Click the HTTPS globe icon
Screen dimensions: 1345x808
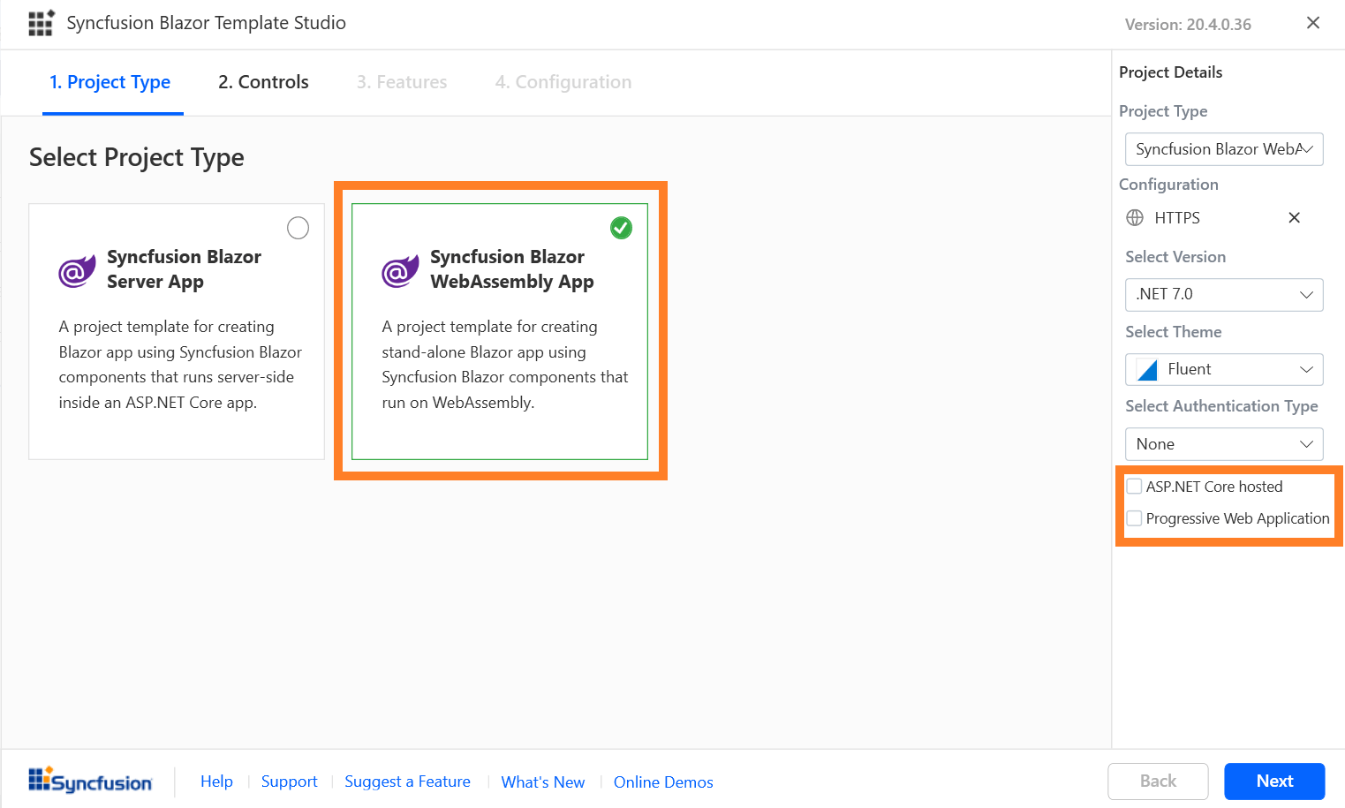(1135, 218)
